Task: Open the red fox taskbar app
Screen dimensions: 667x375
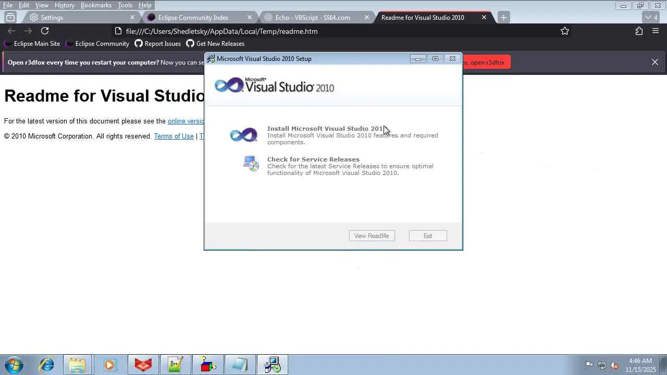Action: pyautogui.click(x=143, y=365)
